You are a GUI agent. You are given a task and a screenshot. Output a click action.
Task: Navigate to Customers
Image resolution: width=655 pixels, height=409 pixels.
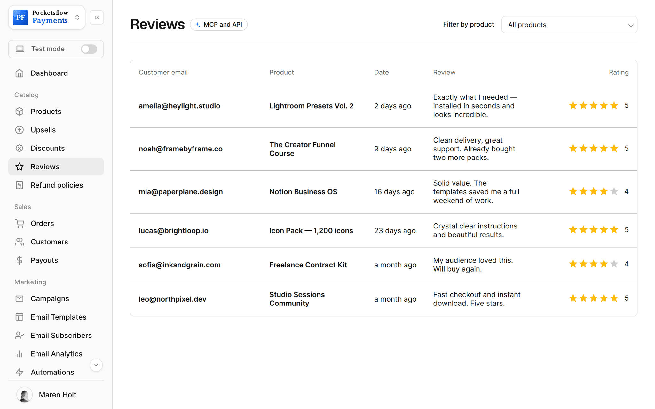pyautogui.click(x=56, y=242)
